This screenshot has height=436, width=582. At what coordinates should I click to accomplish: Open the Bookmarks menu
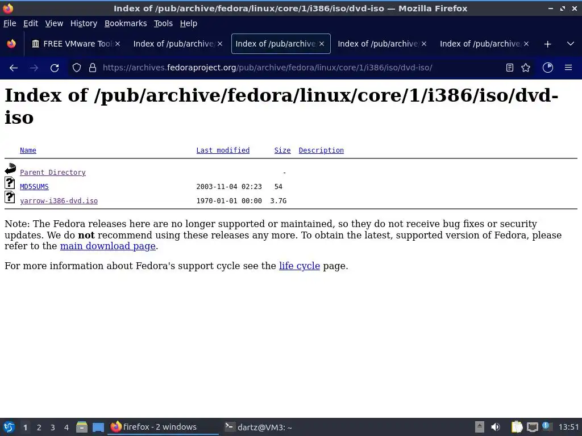126,23
